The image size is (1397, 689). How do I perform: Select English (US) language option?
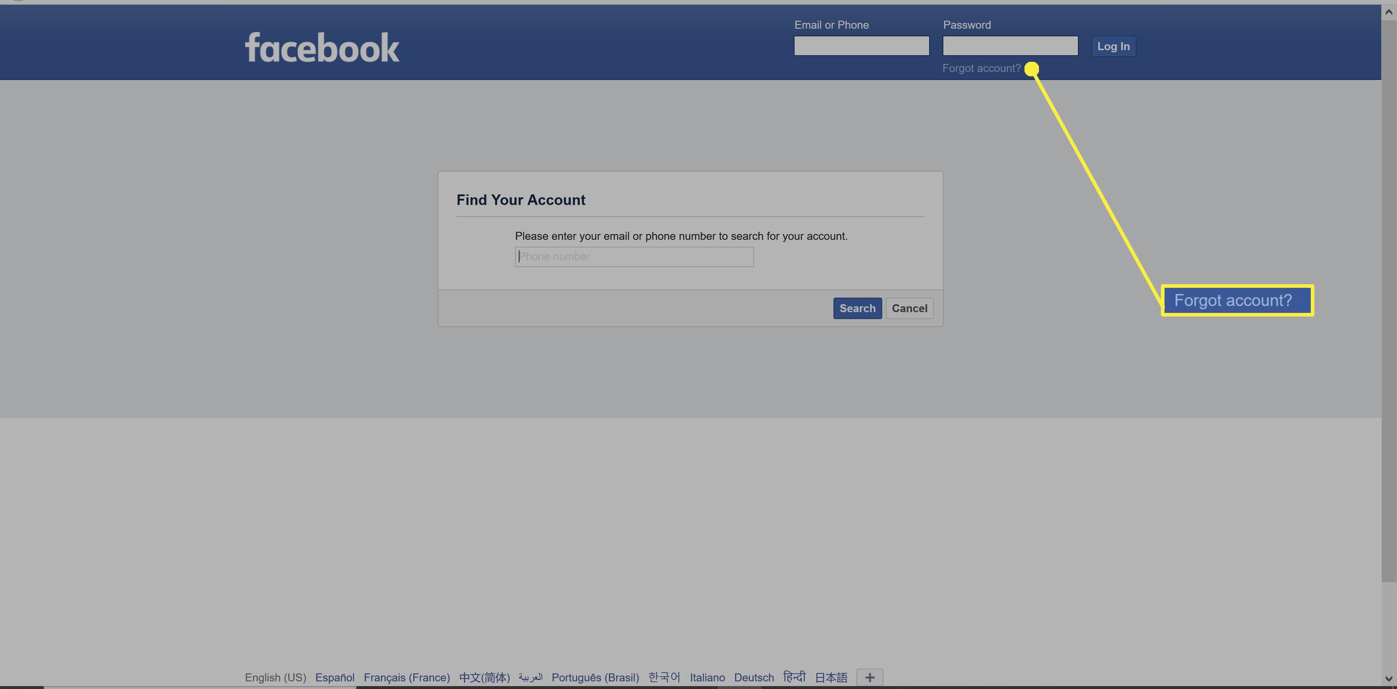coord(276,677)
